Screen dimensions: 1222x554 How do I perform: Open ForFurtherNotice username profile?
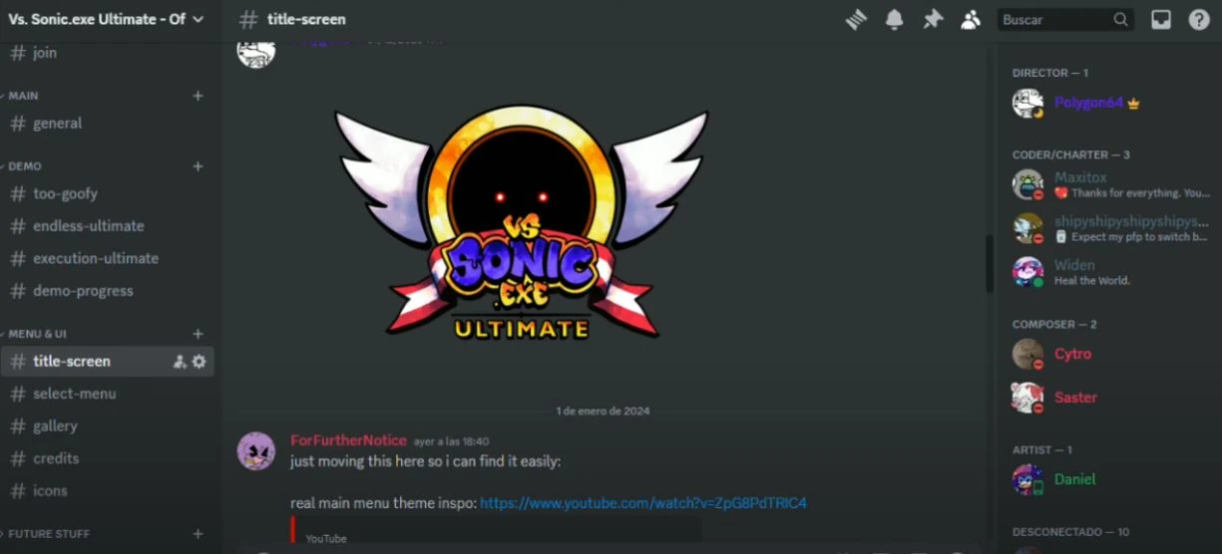(348, 440)
